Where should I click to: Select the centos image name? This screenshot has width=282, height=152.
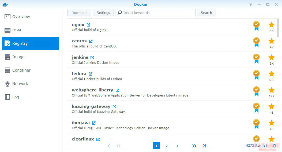coord(79,41)
